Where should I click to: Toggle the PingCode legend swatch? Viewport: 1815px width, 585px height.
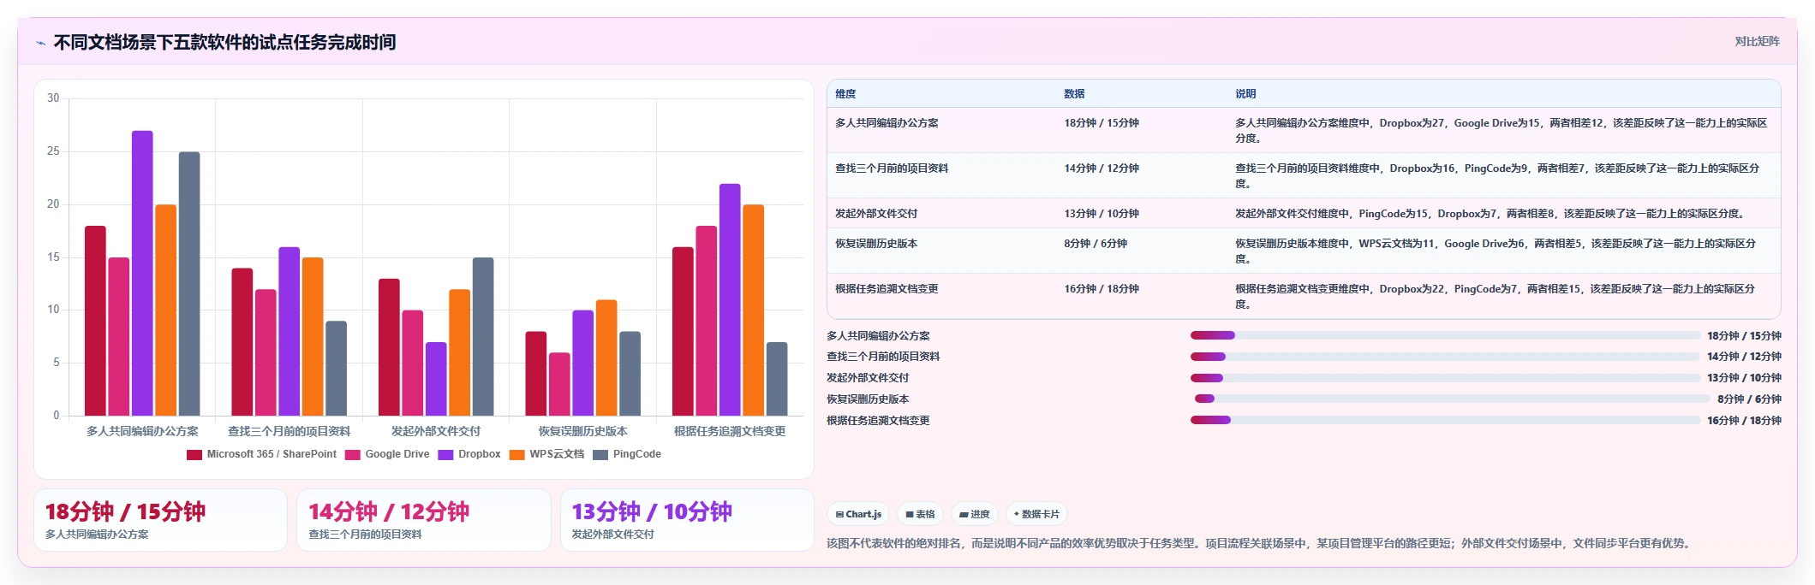point(600,454)
